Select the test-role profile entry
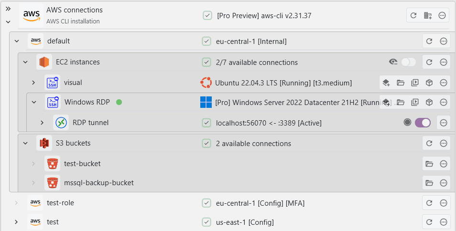456x231 pixels. 60,203
